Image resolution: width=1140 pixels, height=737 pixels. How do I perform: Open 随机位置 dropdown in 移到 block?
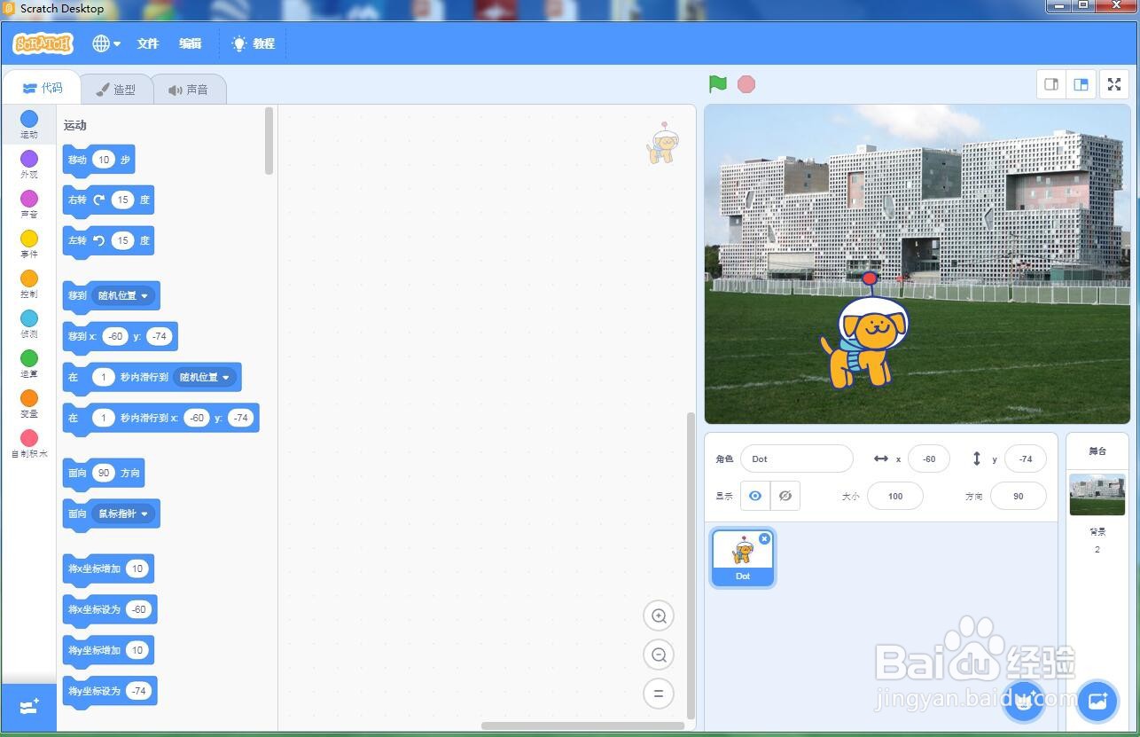124,295
